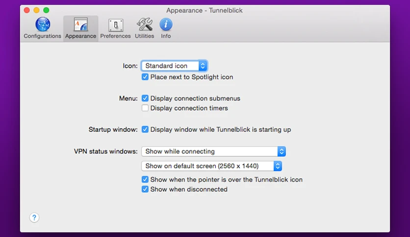The width and height of the screenshot is (410, 237).
Task: Open the Standard icon dropdown
Action: click(174, 66)
